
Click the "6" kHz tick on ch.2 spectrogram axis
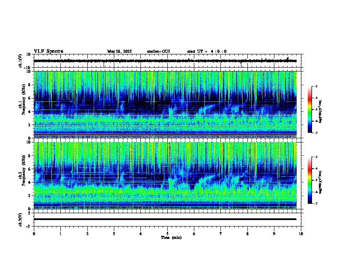pos(30,169)
